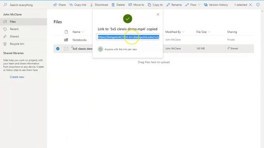
Task: Click the video file icon for 5x5 clewis demo
Action: [66, 49]
